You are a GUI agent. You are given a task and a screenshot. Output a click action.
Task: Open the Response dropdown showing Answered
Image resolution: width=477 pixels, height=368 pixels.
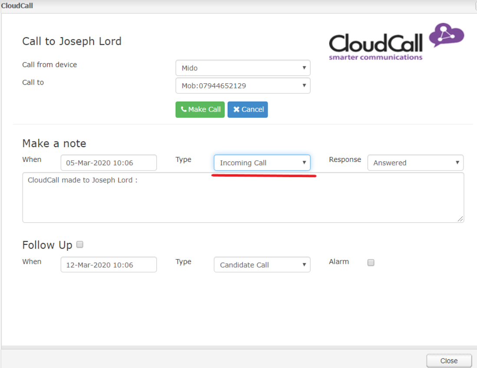[x=415, y=163]
